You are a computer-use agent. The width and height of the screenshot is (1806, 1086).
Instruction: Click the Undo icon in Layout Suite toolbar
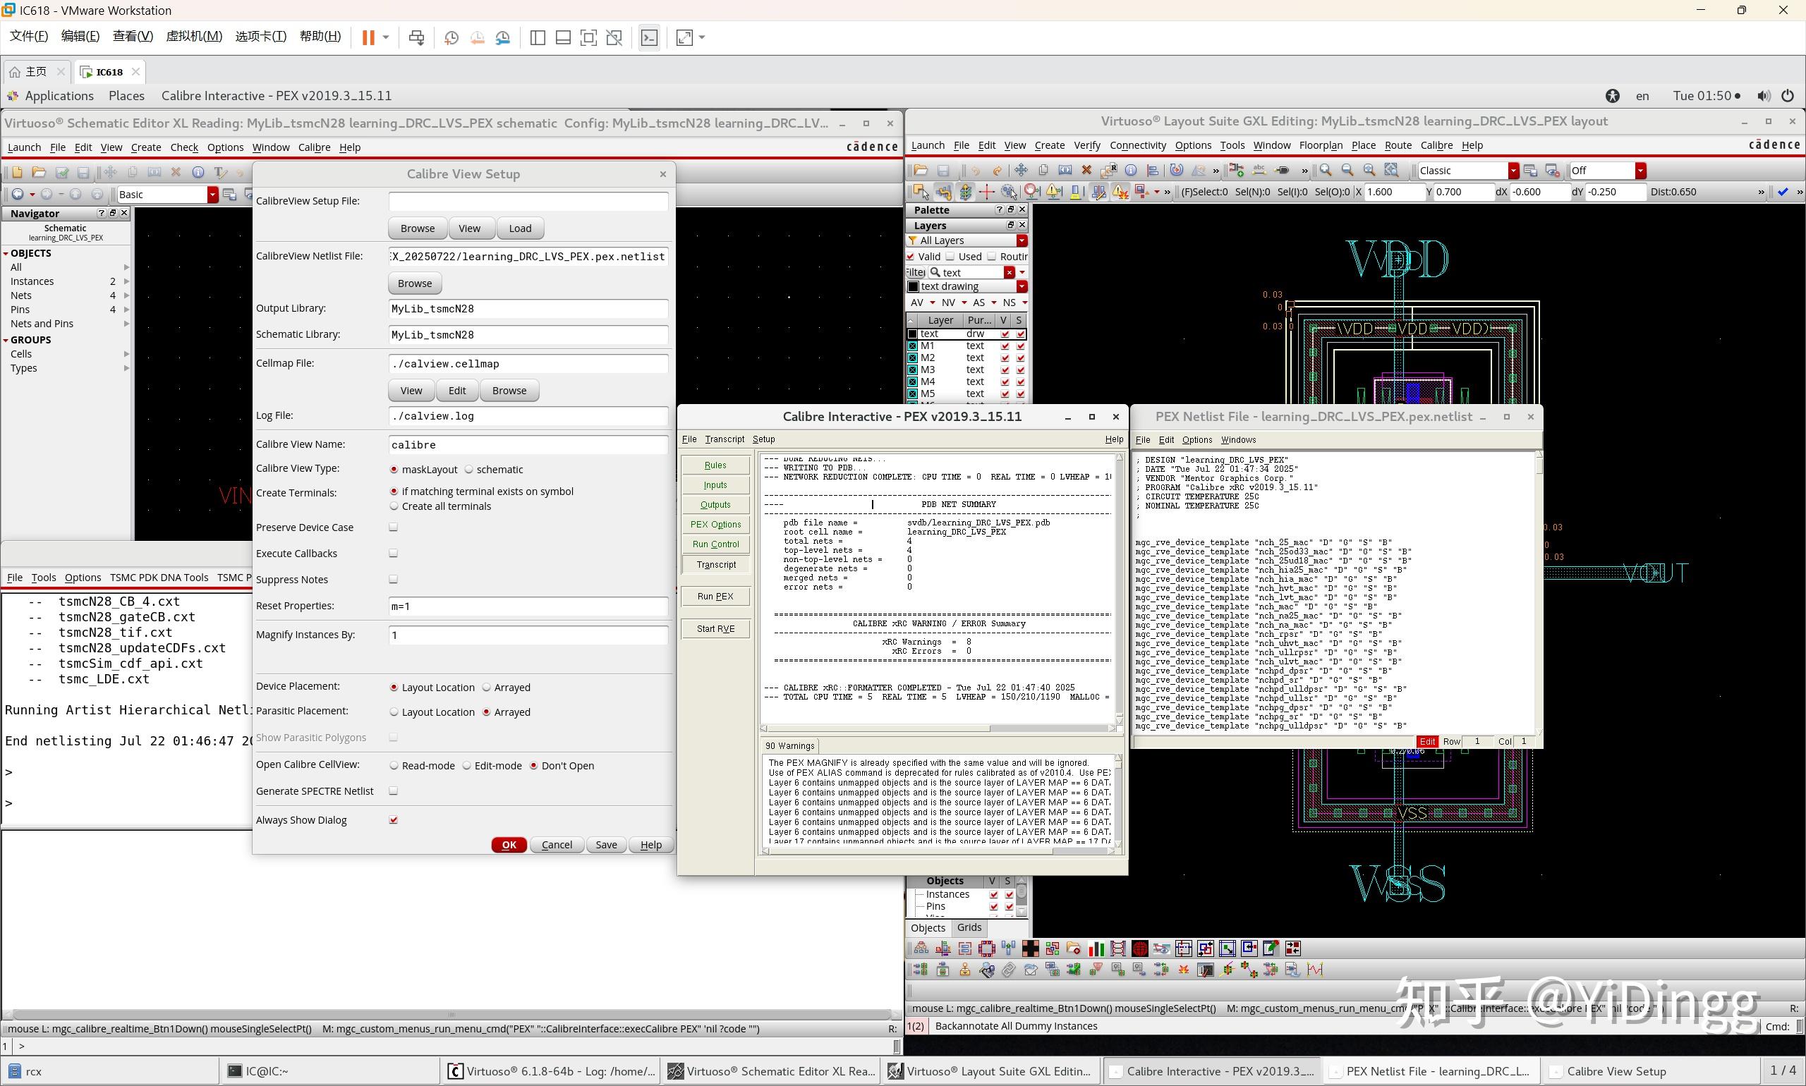(x=976, y=171)
